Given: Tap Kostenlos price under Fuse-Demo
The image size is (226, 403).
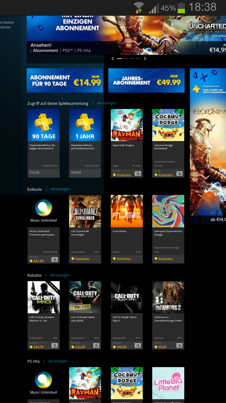Looking at the screenshot, I should [x=124, y=259].
